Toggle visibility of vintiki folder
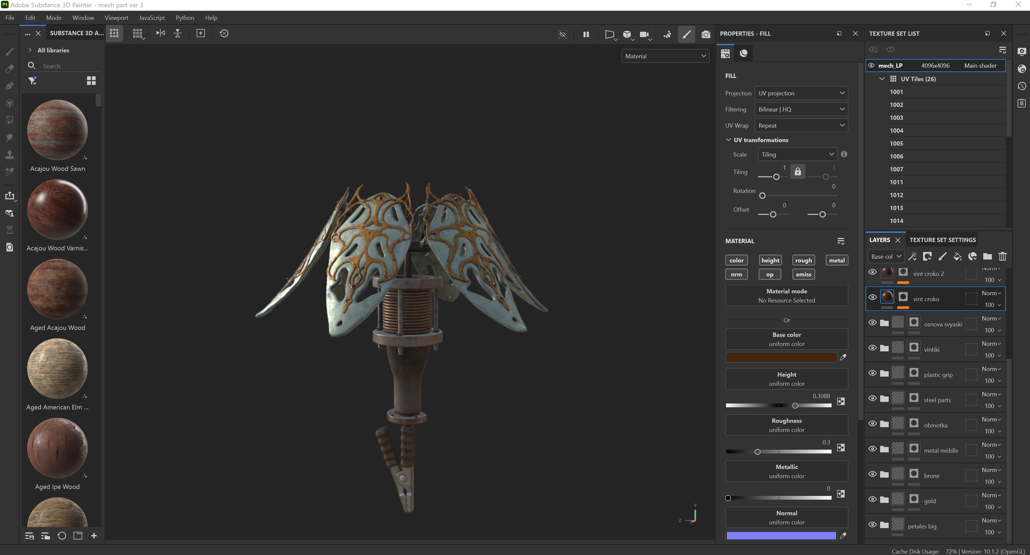The width and height of the screenshot is (1030, 555). tap(873, 347)
